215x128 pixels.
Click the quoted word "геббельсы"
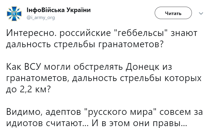(x=141, y=33)
